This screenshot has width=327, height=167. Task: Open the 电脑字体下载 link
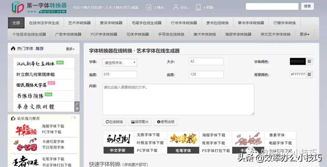tap(280, 143)
